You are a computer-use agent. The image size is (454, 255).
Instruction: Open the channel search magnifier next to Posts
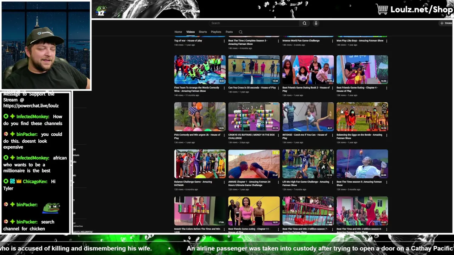point(240,32)
